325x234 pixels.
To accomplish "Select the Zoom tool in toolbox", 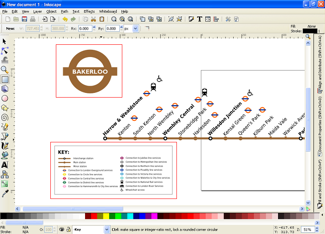I will [x=5, y=70].
